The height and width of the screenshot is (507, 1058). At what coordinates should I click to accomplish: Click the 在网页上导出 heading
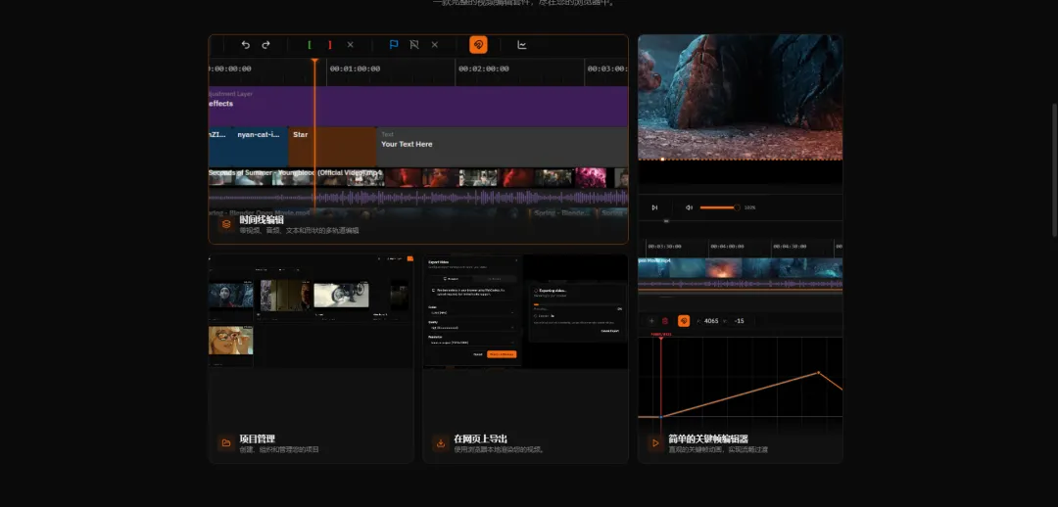(x=480, y=438)
